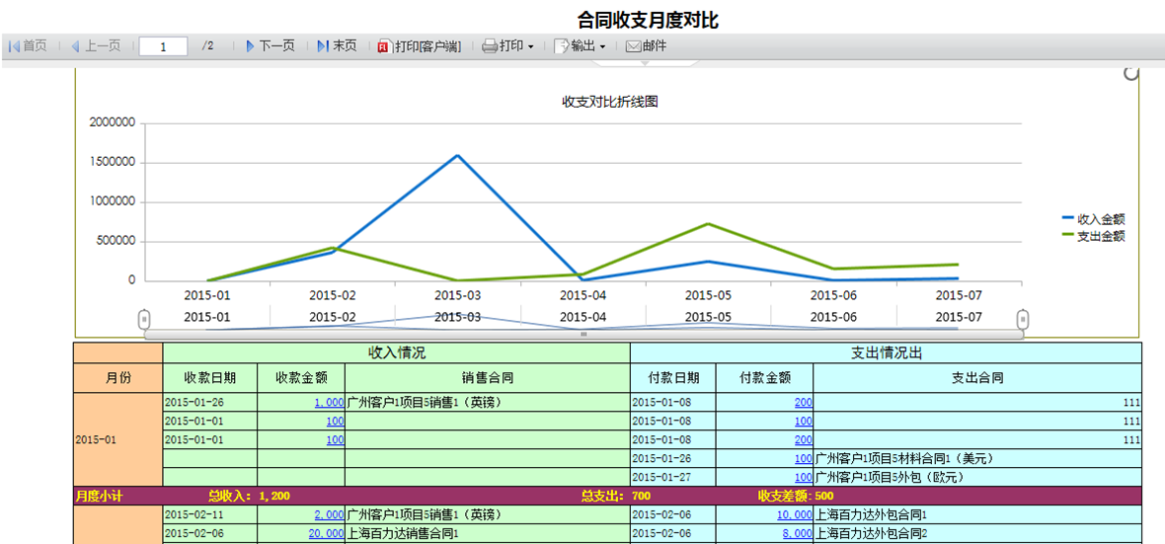Open the 100 link for 2015-01-01 first row
1165x544 pixels.
click(335, 421)
